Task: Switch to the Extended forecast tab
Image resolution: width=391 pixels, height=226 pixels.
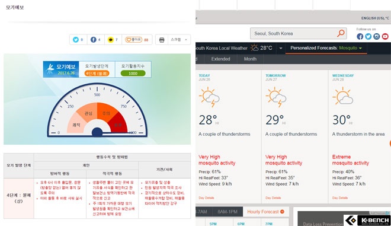Action: click(x=220, y=59)
